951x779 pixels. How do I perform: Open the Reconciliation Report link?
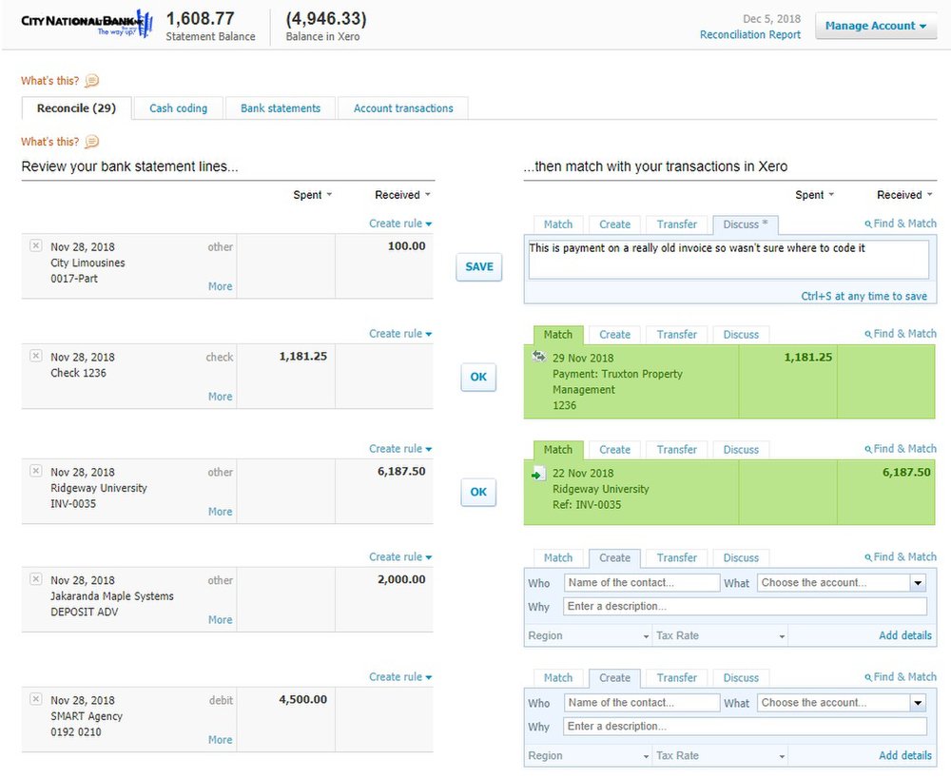750,34
